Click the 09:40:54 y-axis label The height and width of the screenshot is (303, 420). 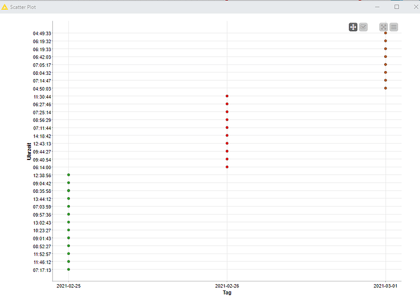pos(42,160)
